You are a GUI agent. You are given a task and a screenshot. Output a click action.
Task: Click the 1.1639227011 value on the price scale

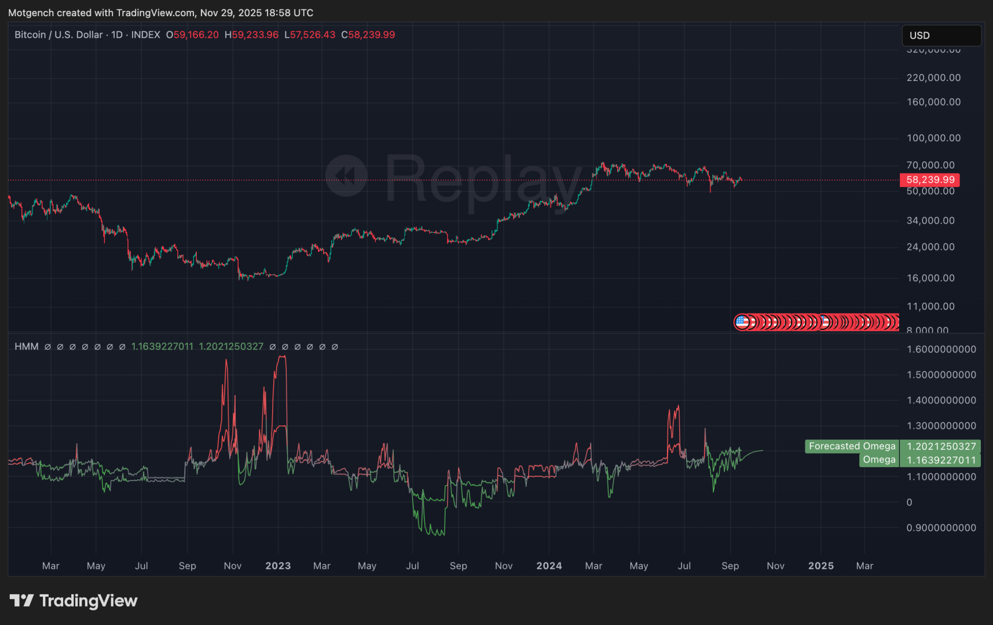[941, 460]
